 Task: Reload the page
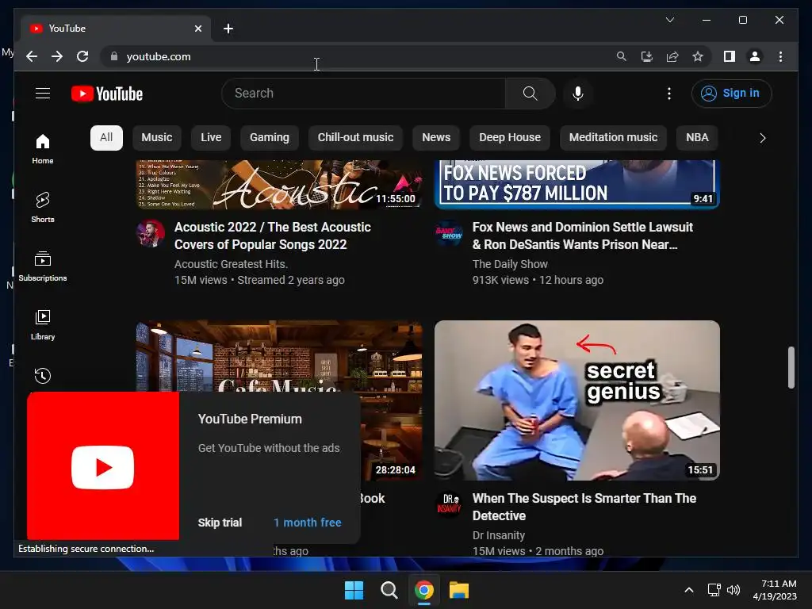(82, 56)
